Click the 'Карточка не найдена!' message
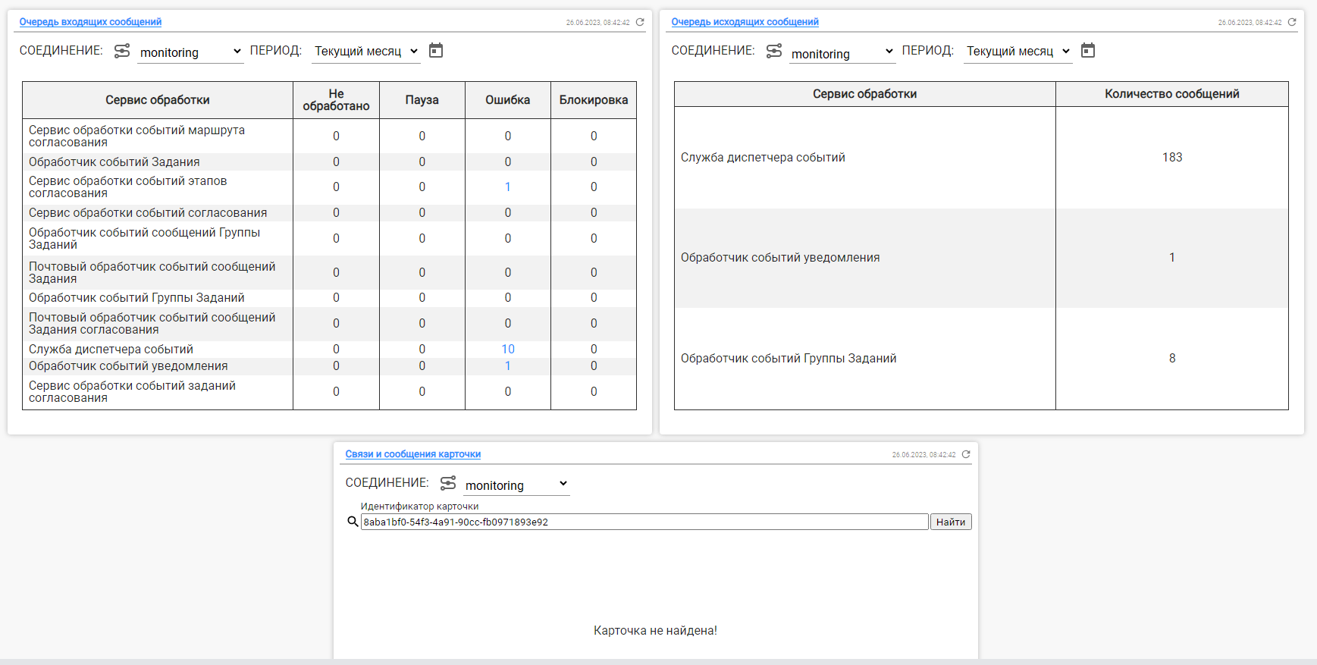Screen dimensions: 1317x665 [655, 630]
